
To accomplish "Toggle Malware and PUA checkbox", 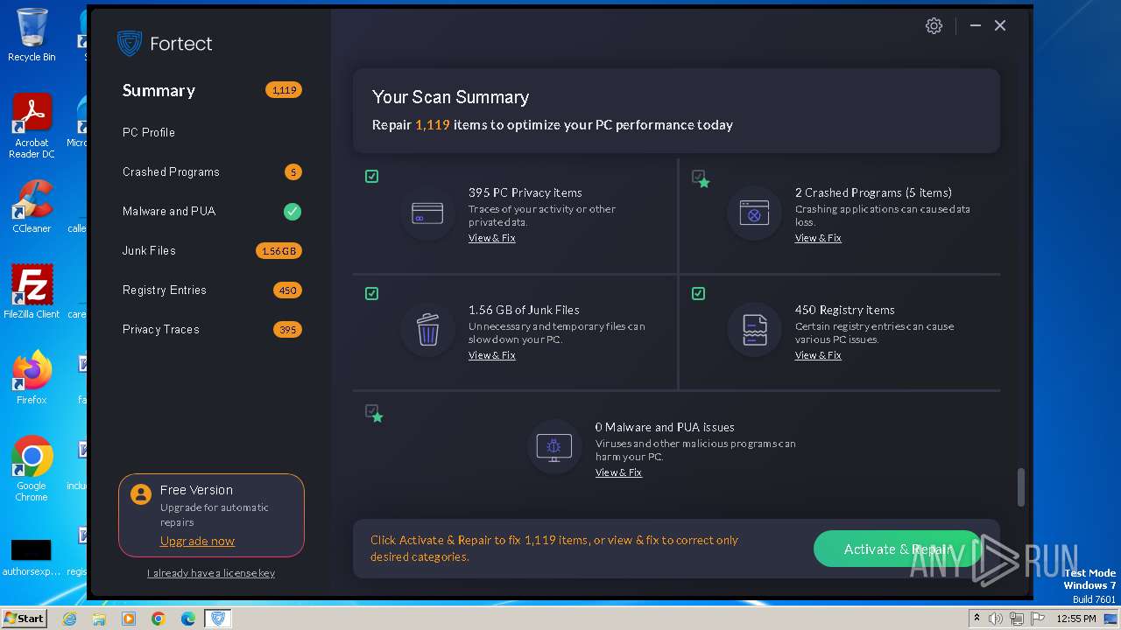I will click(371, 410).
